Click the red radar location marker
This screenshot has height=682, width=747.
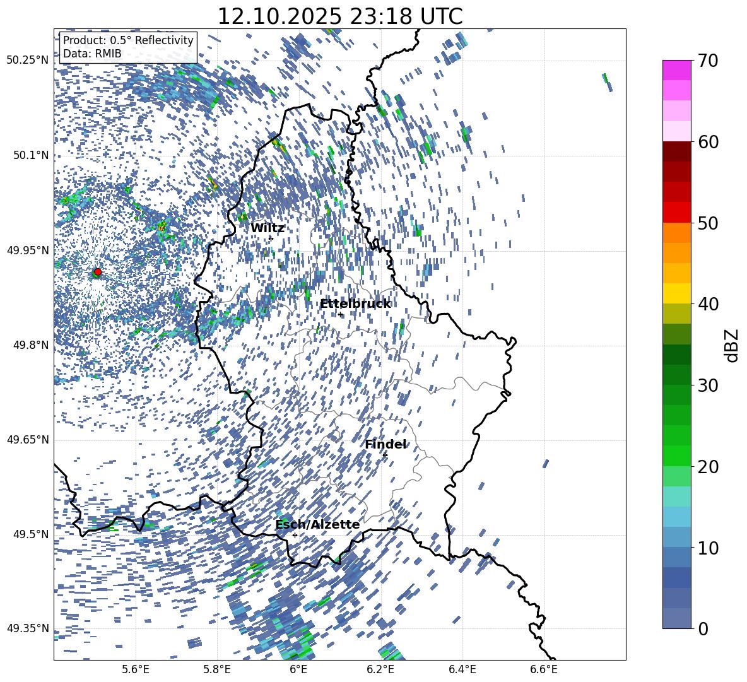click(98, 272)
